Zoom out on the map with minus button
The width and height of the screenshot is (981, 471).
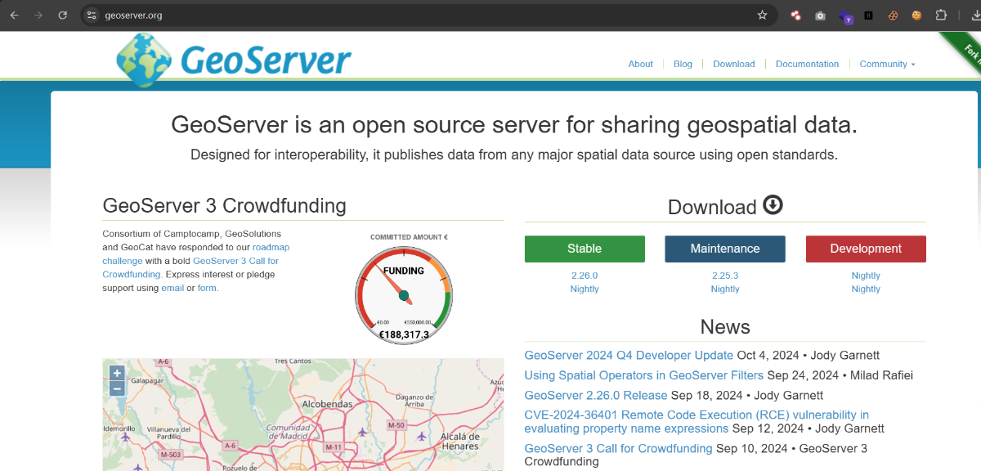point(118,388)
